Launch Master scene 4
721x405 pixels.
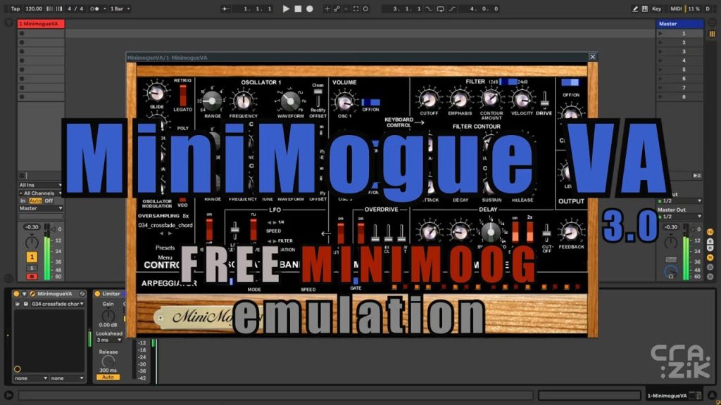660,60
